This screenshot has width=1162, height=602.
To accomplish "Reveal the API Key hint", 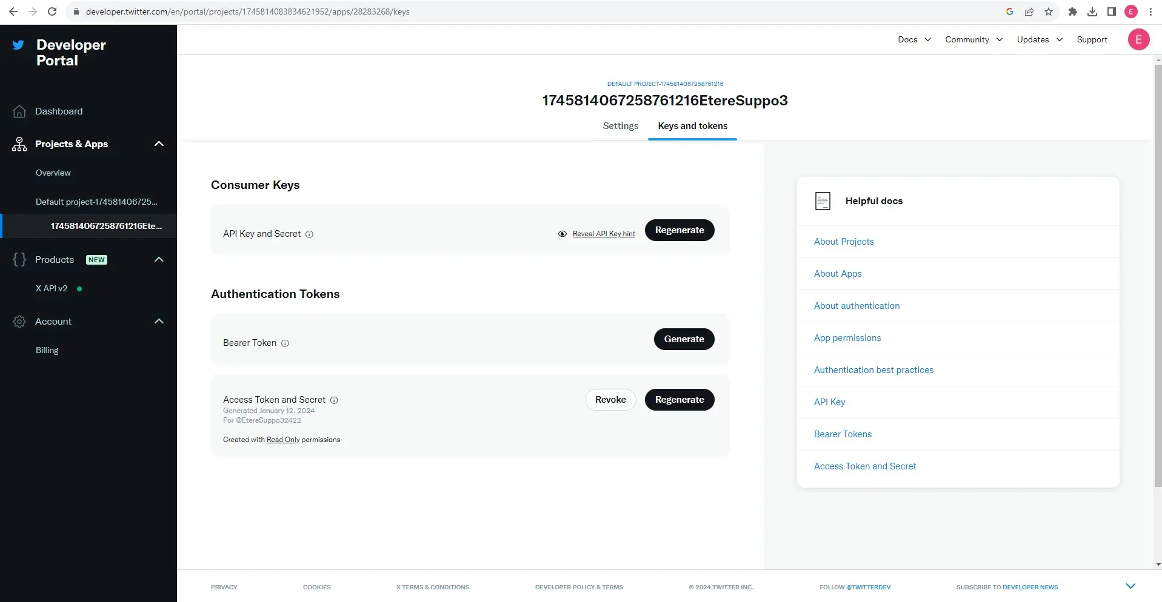I will coord(603,234).
